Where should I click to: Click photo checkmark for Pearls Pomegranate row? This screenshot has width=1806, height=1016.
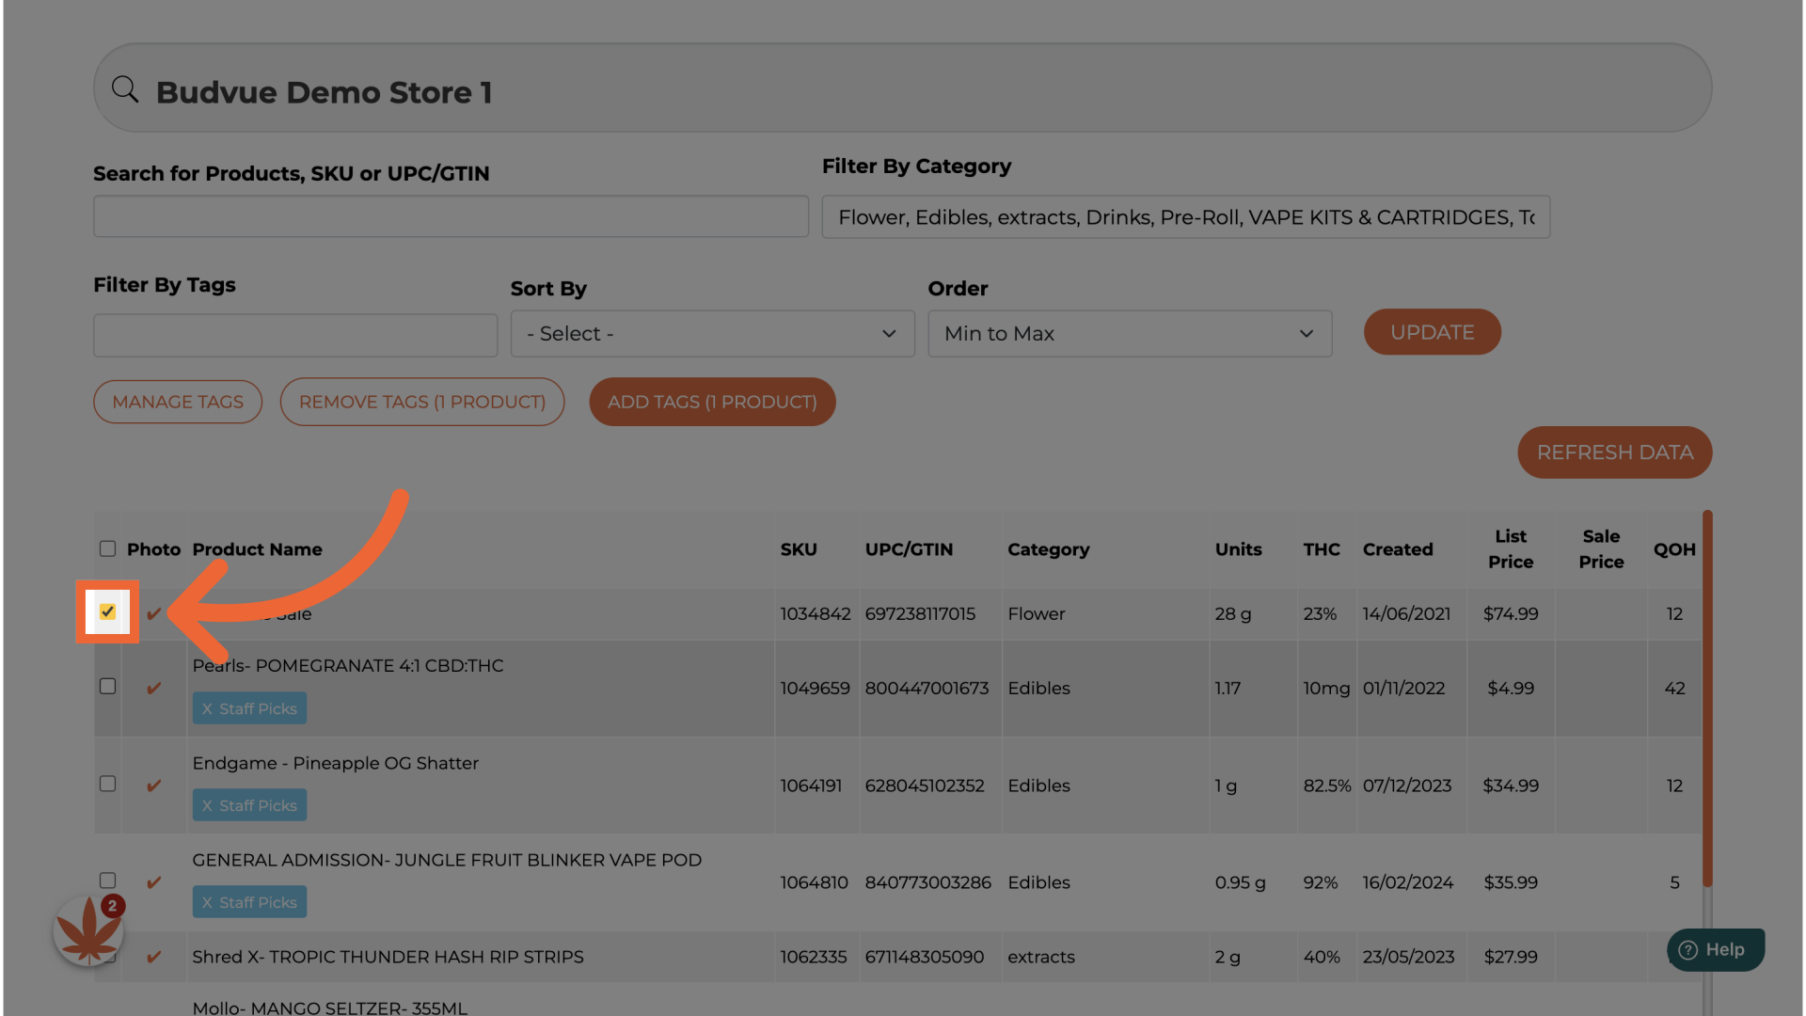pos(154,689)
